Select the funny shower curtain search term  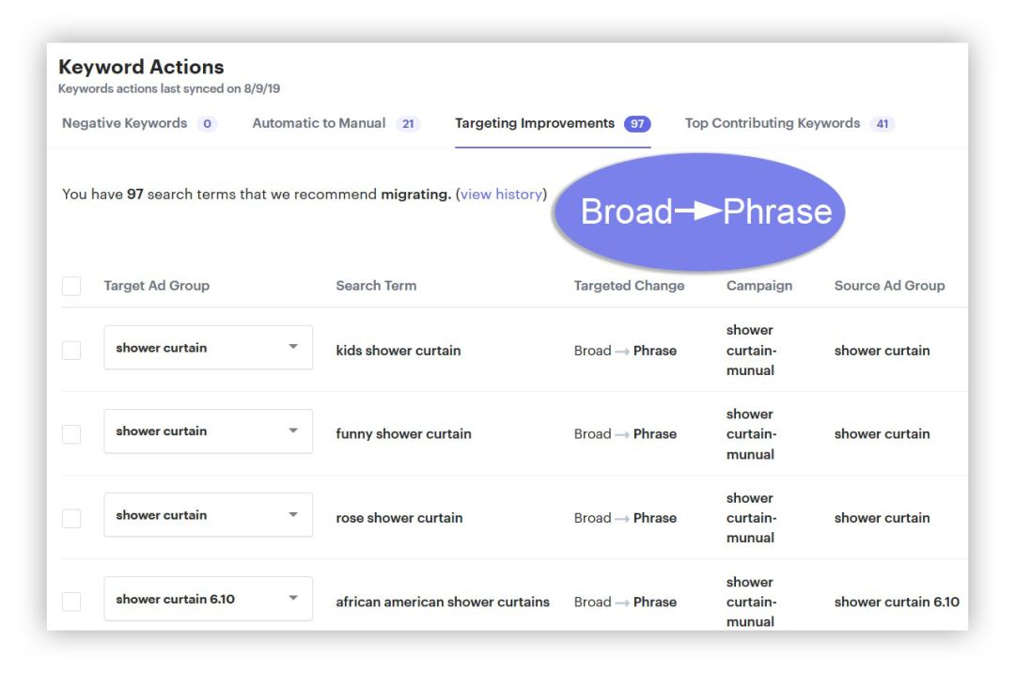[403, 433]
